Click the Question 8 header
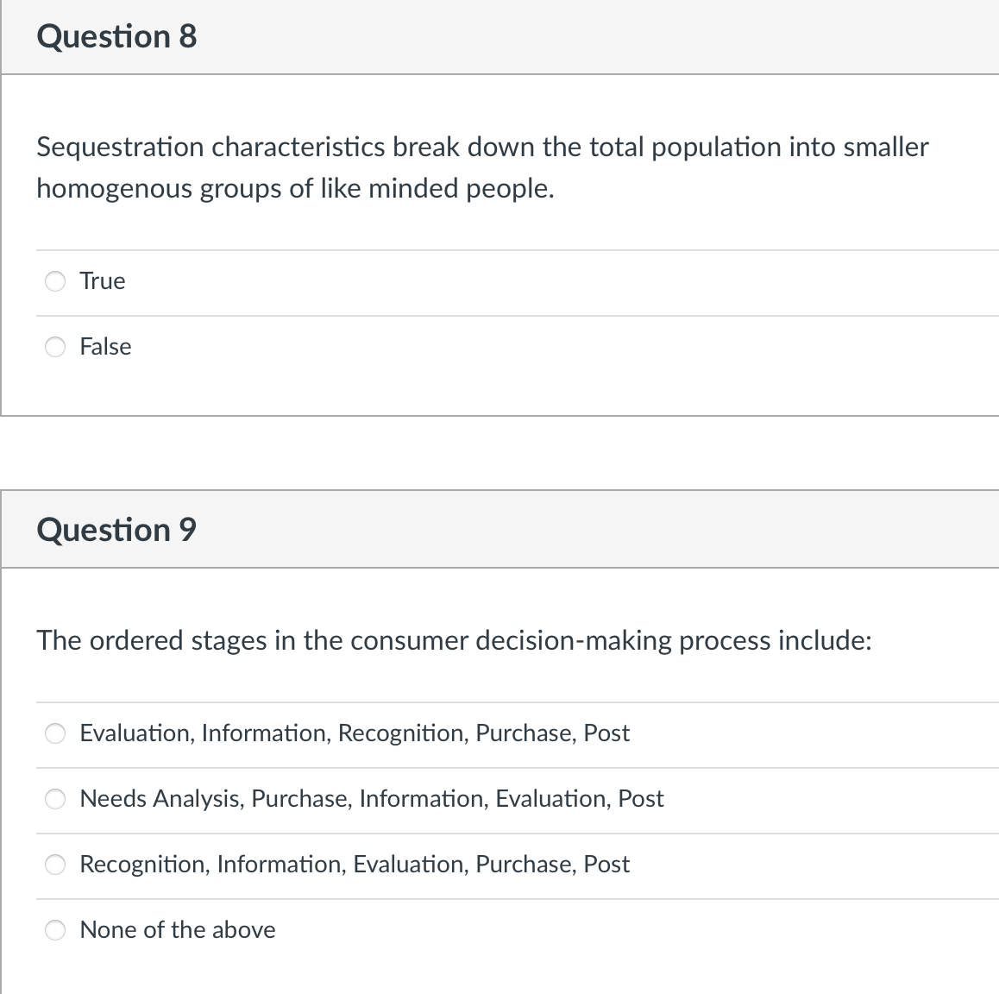Image resolution: width=999 pixels, height=994 pixels. (117, 36)
